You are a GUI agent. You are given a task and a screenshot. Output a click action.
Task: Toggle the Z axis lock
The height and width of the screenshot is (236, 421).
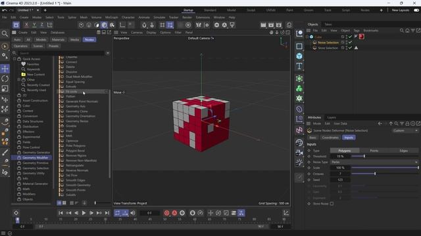(42, 25)
